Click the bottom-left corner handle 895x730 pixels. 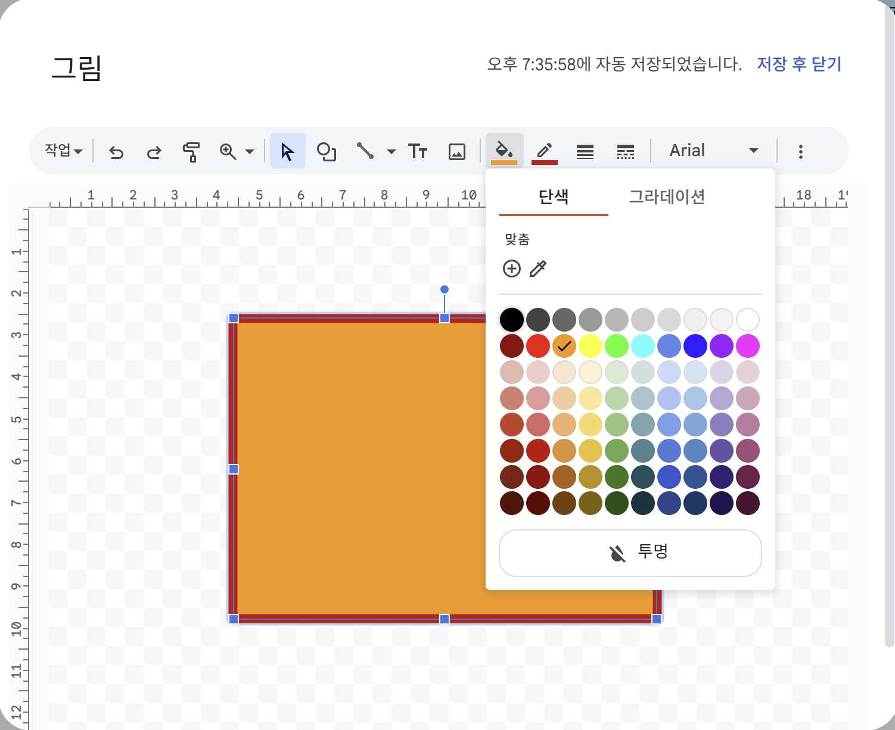coord(234,619)
